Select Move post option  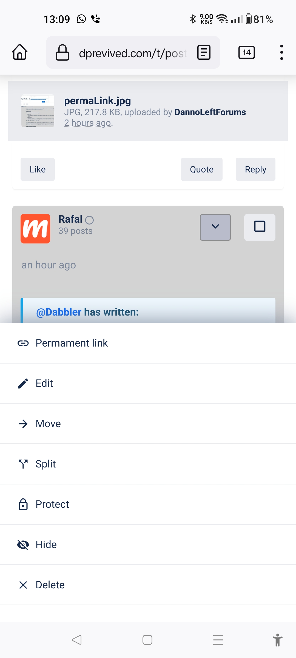[148, 424]
